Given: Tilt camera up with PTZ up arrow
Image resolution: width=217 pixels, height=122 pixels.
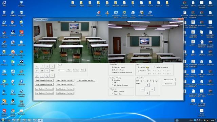Looking at the screenshot, I should [42, 66].
